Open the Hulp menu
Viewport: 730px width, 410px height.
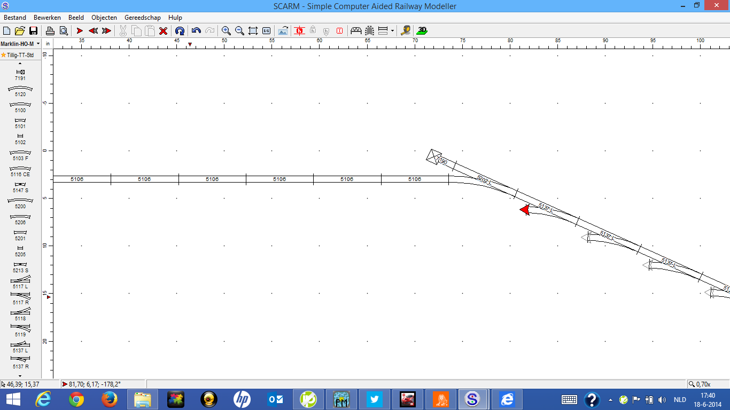175,18
